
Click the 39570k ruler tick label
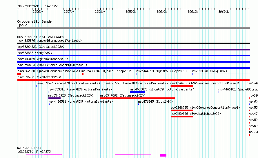click(x=69, y=12)
